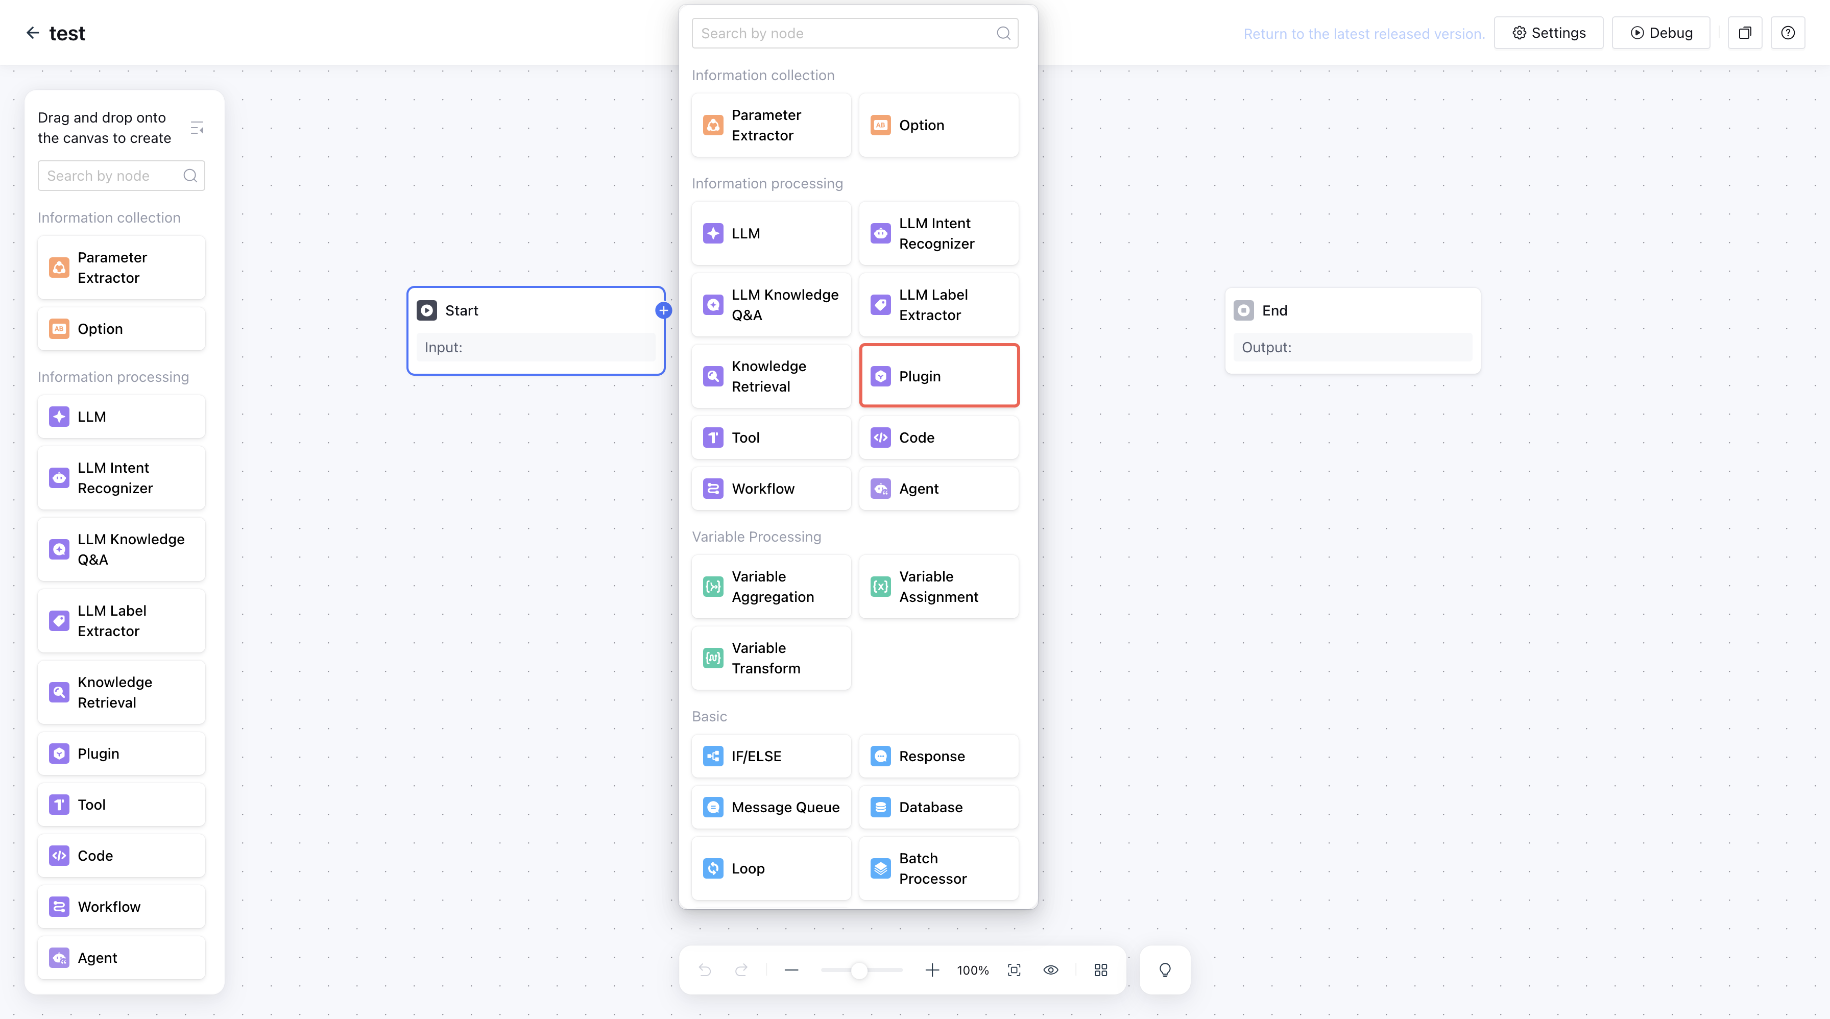Click the zoom slider handle

[859, 970]
